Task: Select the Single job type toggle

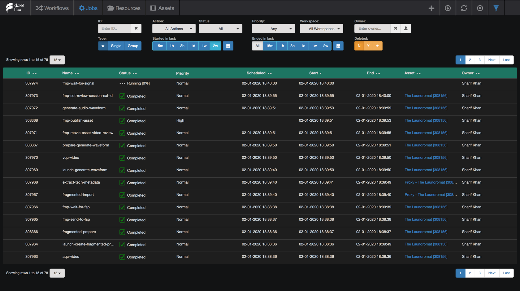Action: [x=116, y=46]
